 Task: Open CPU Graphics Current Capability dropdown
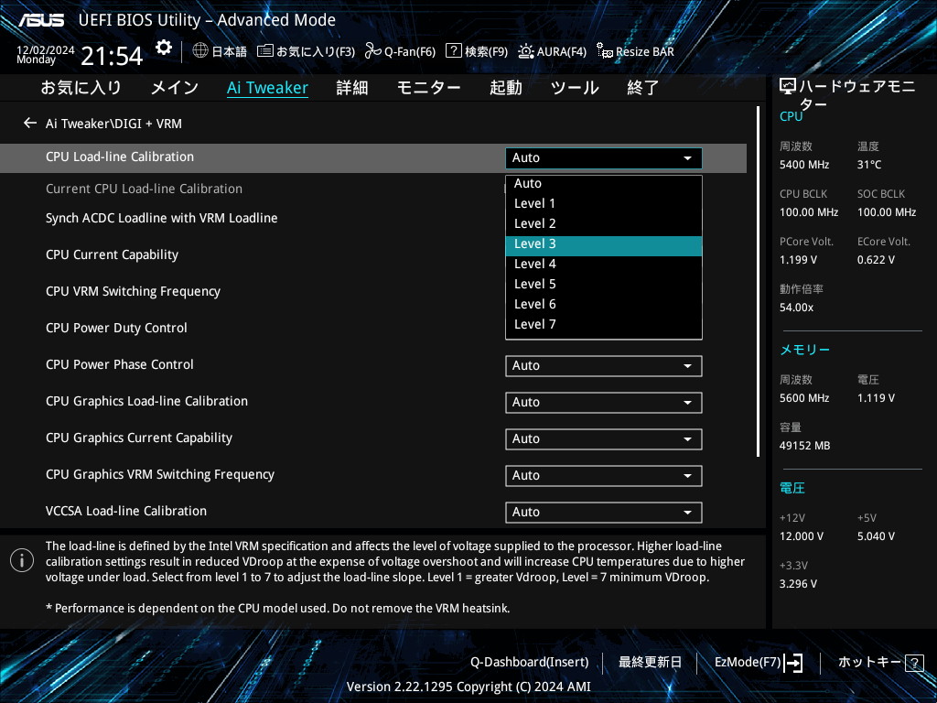(604, 438)
